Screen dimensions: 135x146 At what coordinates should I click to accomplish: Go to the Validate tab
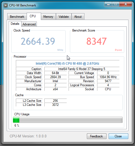tap(64, 17)
